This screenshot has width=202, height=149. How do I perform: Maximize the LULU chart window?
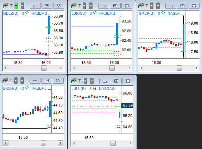pyautogui.click(x=116, y=81)
